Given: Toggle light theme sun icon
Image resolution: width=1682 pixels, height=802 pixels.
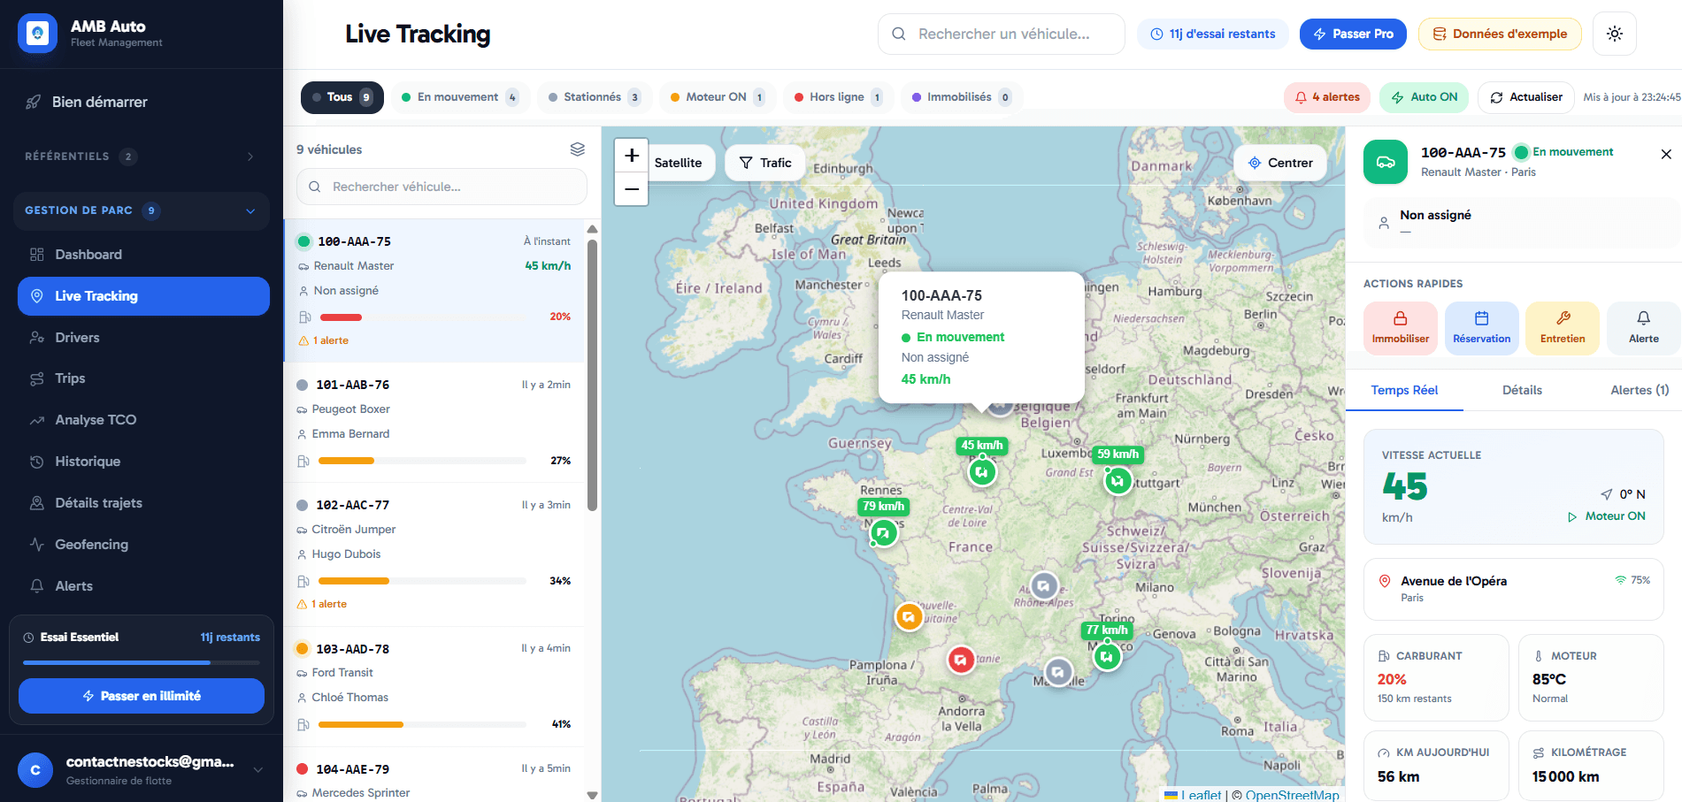Looking at the screenshot, I should click(x=1614, y=34).
